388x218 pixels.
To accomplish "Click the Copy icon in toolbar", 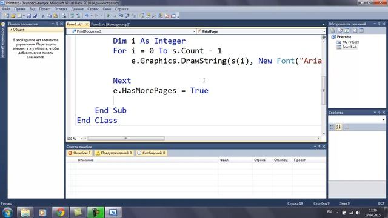I will click(50, 16).
